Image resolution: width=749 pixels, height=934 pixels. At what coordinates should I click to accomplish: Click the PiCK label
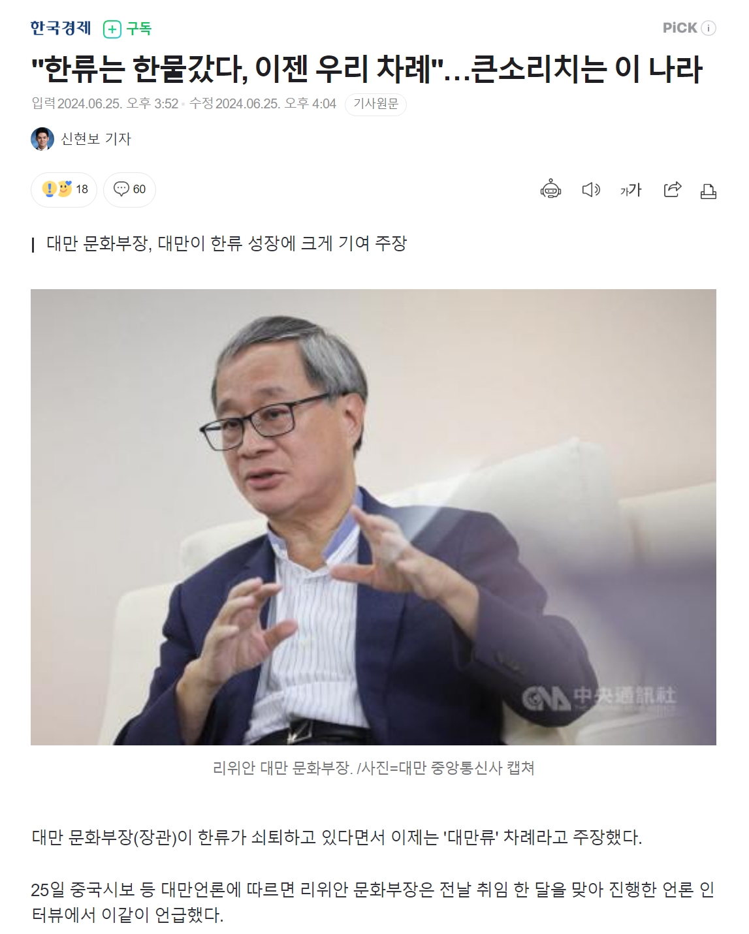pos(680,28)
